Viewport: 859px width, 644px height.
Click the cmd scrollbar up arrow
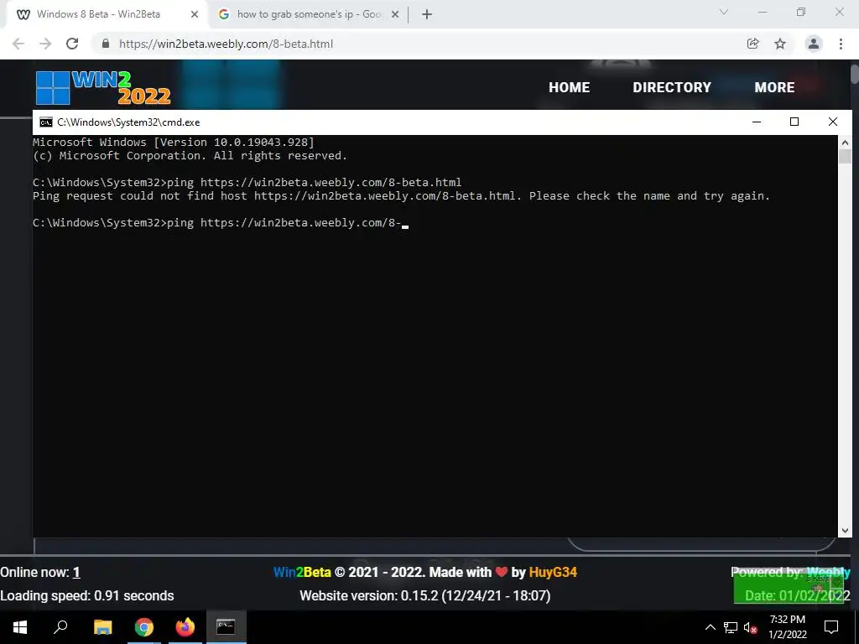[845, 143]
